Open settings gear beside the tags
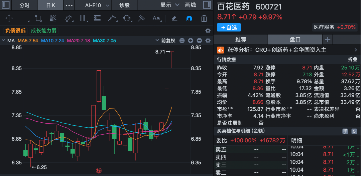This screenshot has height=176, width=361. 208,31
